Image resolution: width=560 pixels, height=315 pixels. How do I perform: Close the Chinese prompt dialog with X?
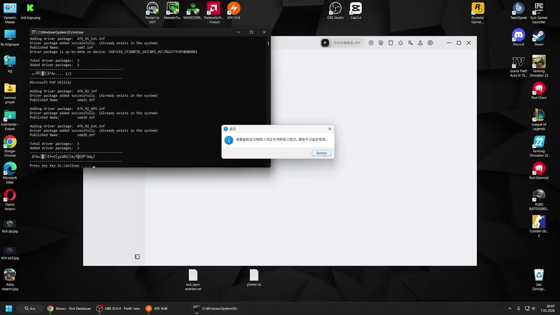pos(330,129)
